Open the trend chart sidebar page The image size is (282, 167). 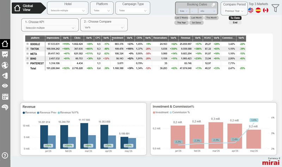coord(5,54)
